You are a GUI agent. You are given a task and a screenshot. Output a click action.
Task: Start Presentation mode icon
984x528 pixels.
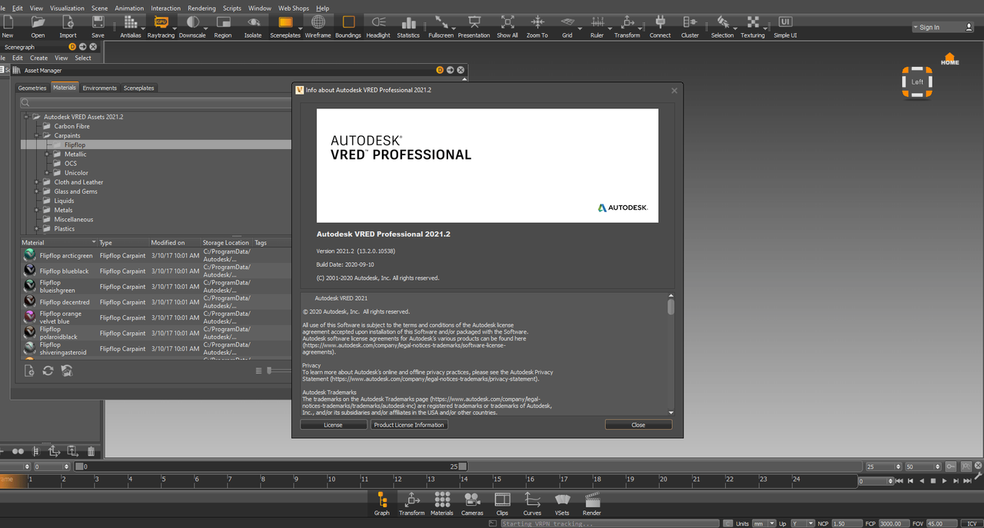click(474, 26)
